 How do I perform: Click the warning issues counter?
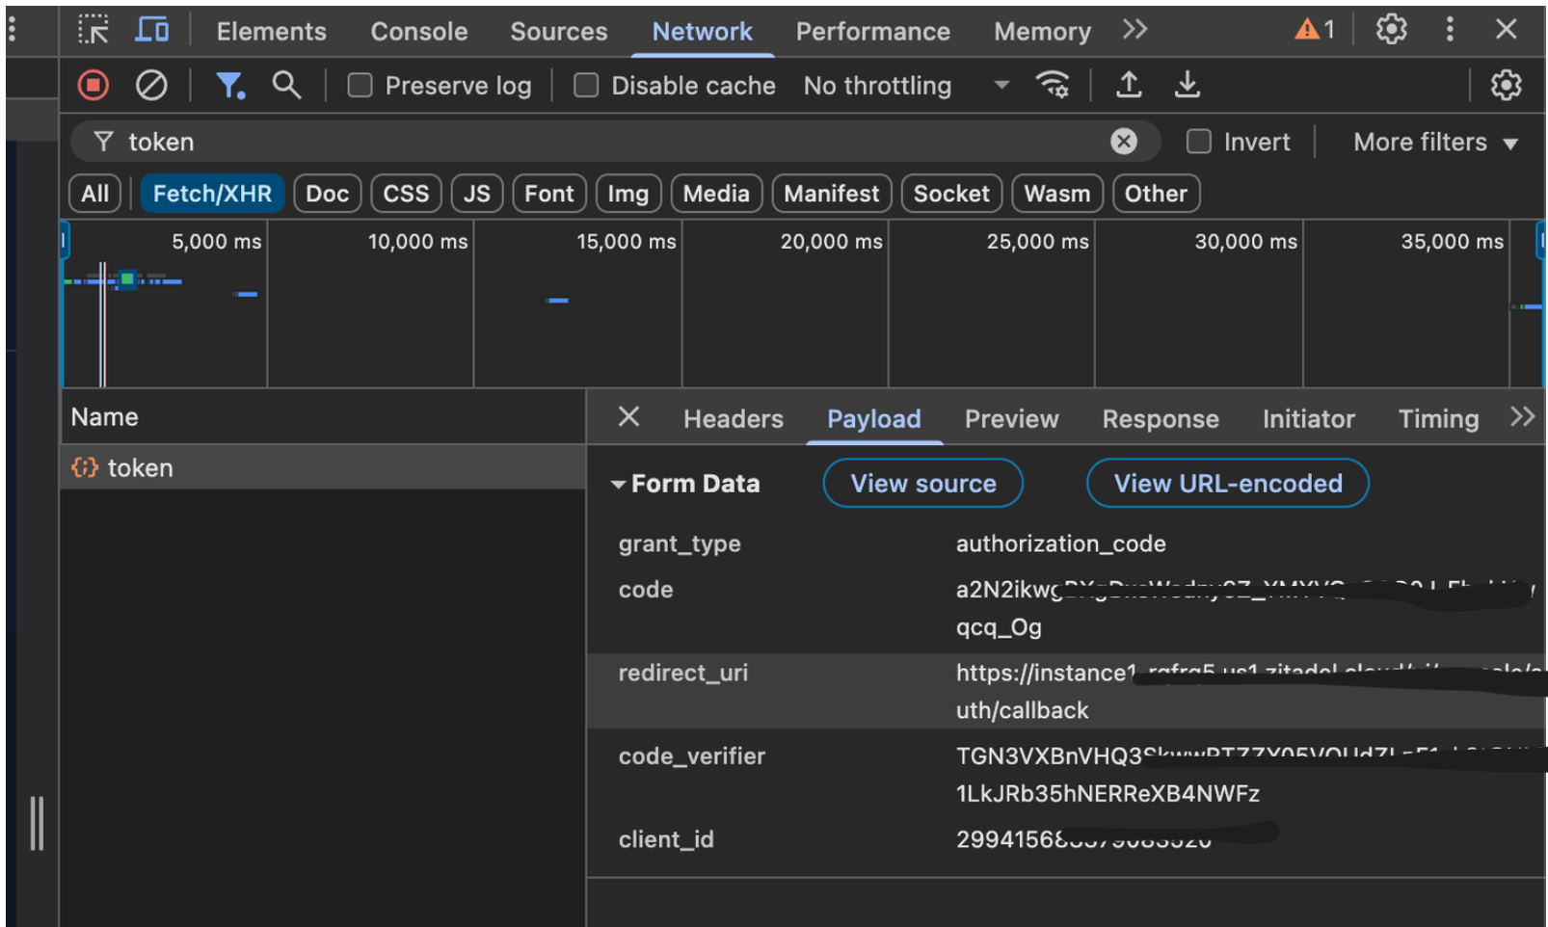pos(1315,30)
